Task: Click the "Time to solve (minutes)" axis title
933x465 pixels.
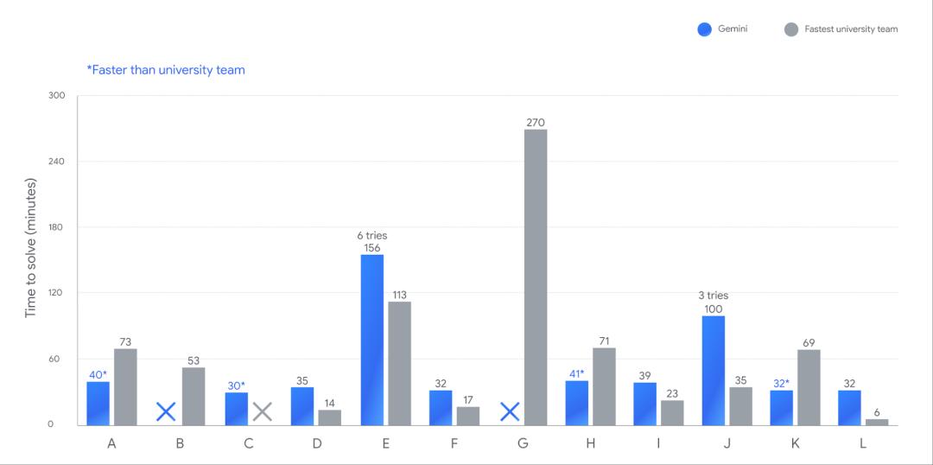Action: (31, 248)
